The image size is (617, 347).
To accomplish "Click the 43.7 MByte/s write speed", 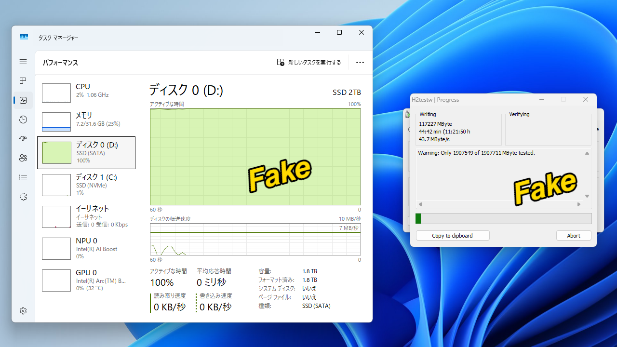I will 434,139.
